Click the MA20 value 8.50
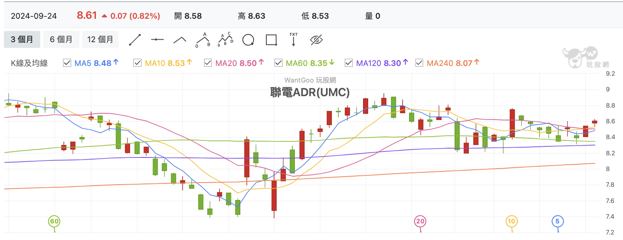Screen dimensions: 623x240 (248, 63)
